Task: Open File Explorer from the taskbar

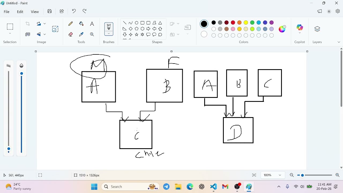Action: tap(178, 187)
